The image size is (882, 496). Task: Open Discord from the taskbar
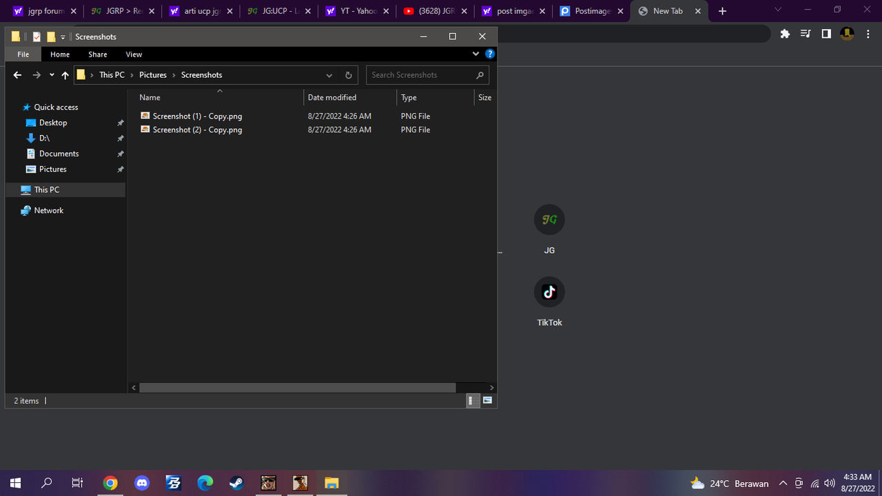[x=142, y=483]
